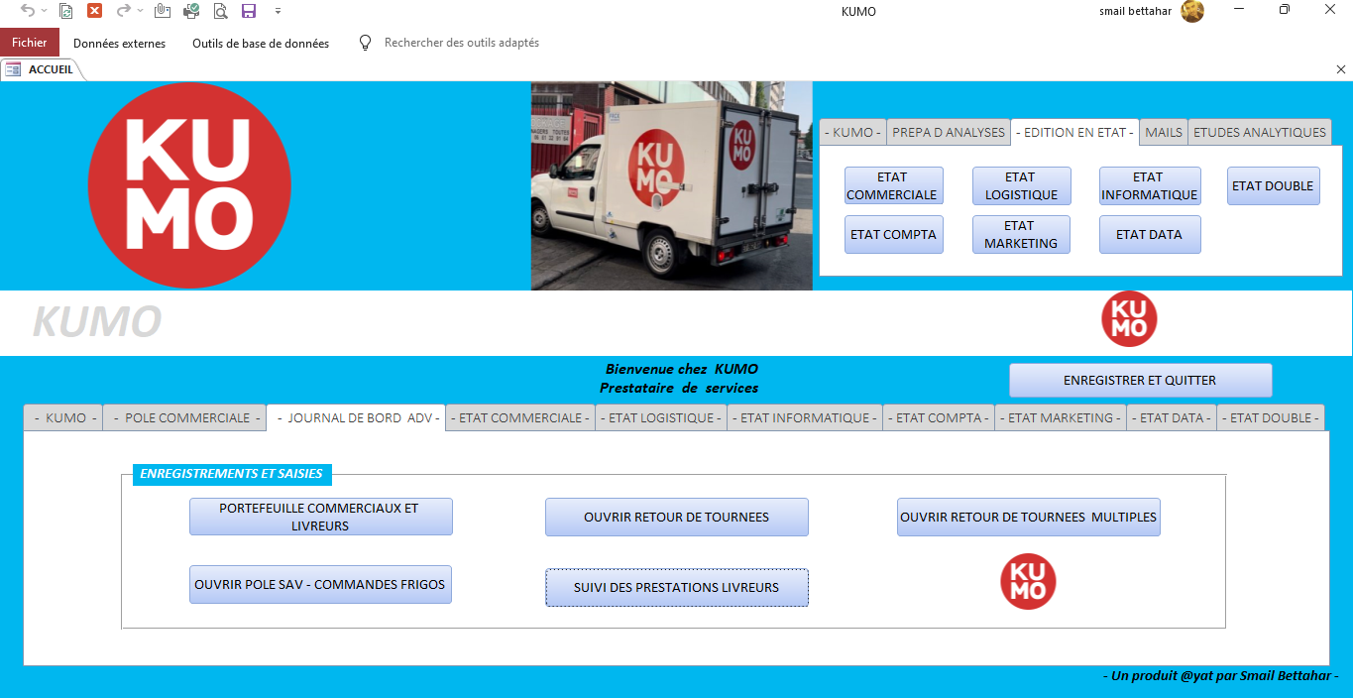Open the Undo history dropdown arrow

43,11
